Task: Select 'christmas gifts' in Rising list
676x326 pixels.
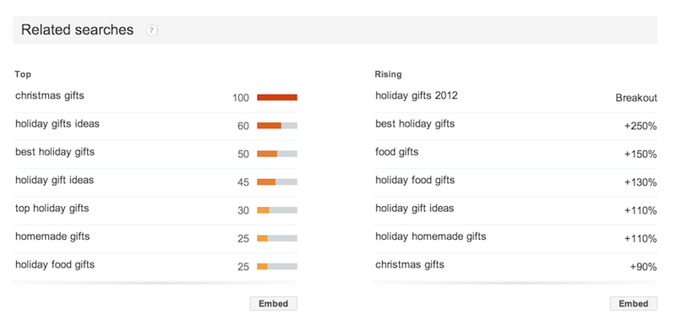Action: (x=410, y=264)
